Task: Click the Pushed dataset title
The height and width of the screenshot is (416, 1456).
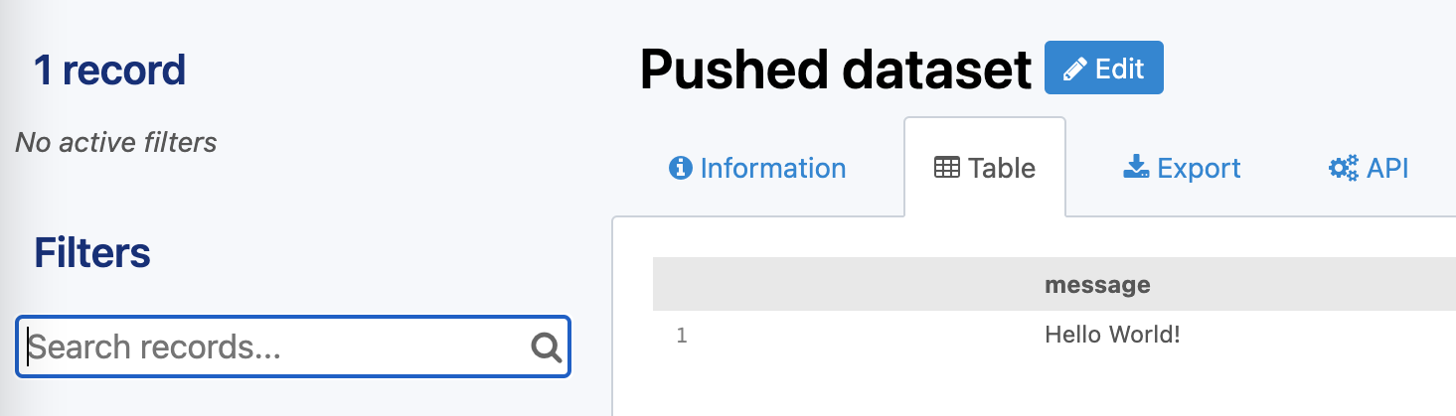Action: click(x=836, y=69)
